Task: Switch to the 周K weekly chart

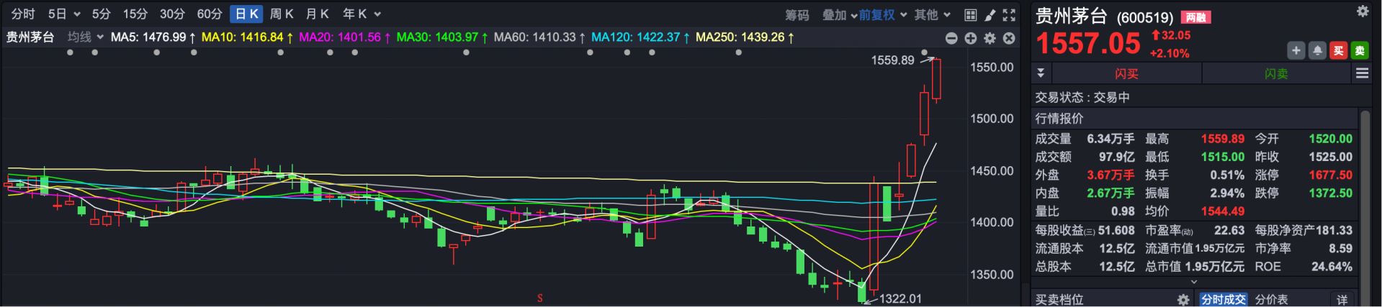Action: [x=282, y=14]
